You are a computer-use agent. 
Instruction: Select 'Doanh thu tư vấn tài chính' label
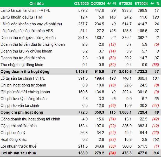[23, 58]
